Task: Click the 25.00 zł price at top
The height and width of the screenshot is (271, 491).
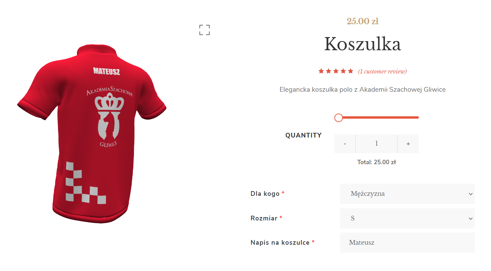Action: click(362, 21)
